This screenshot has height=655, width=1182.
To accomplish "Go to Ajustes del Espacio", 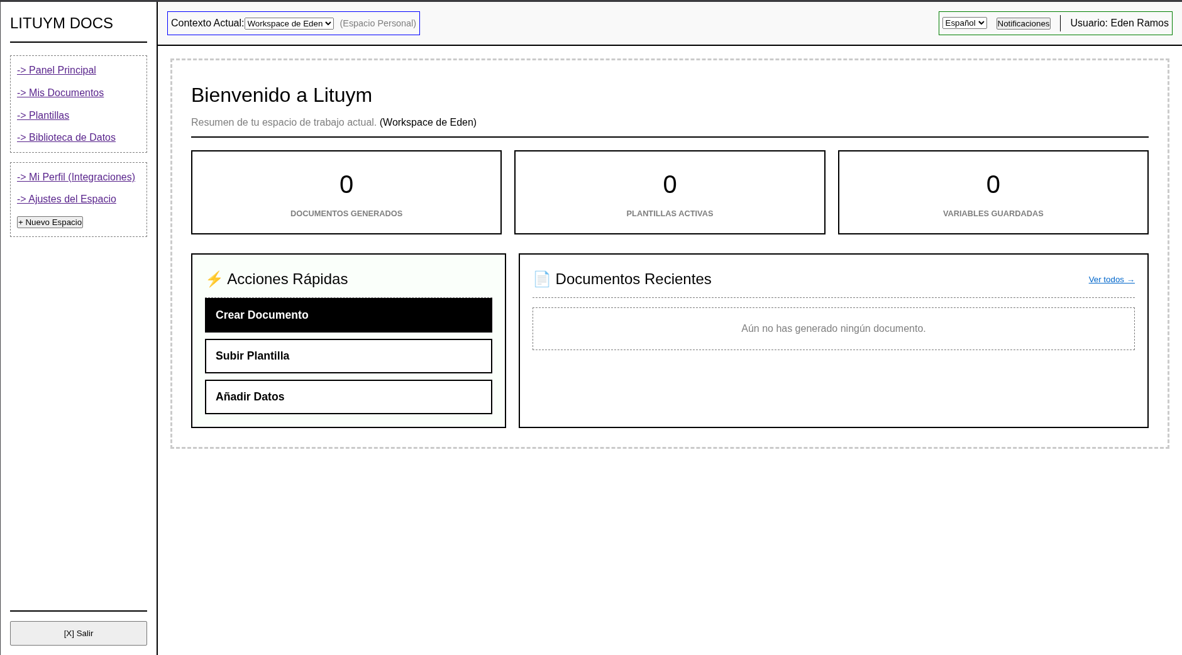I will 67,199.
